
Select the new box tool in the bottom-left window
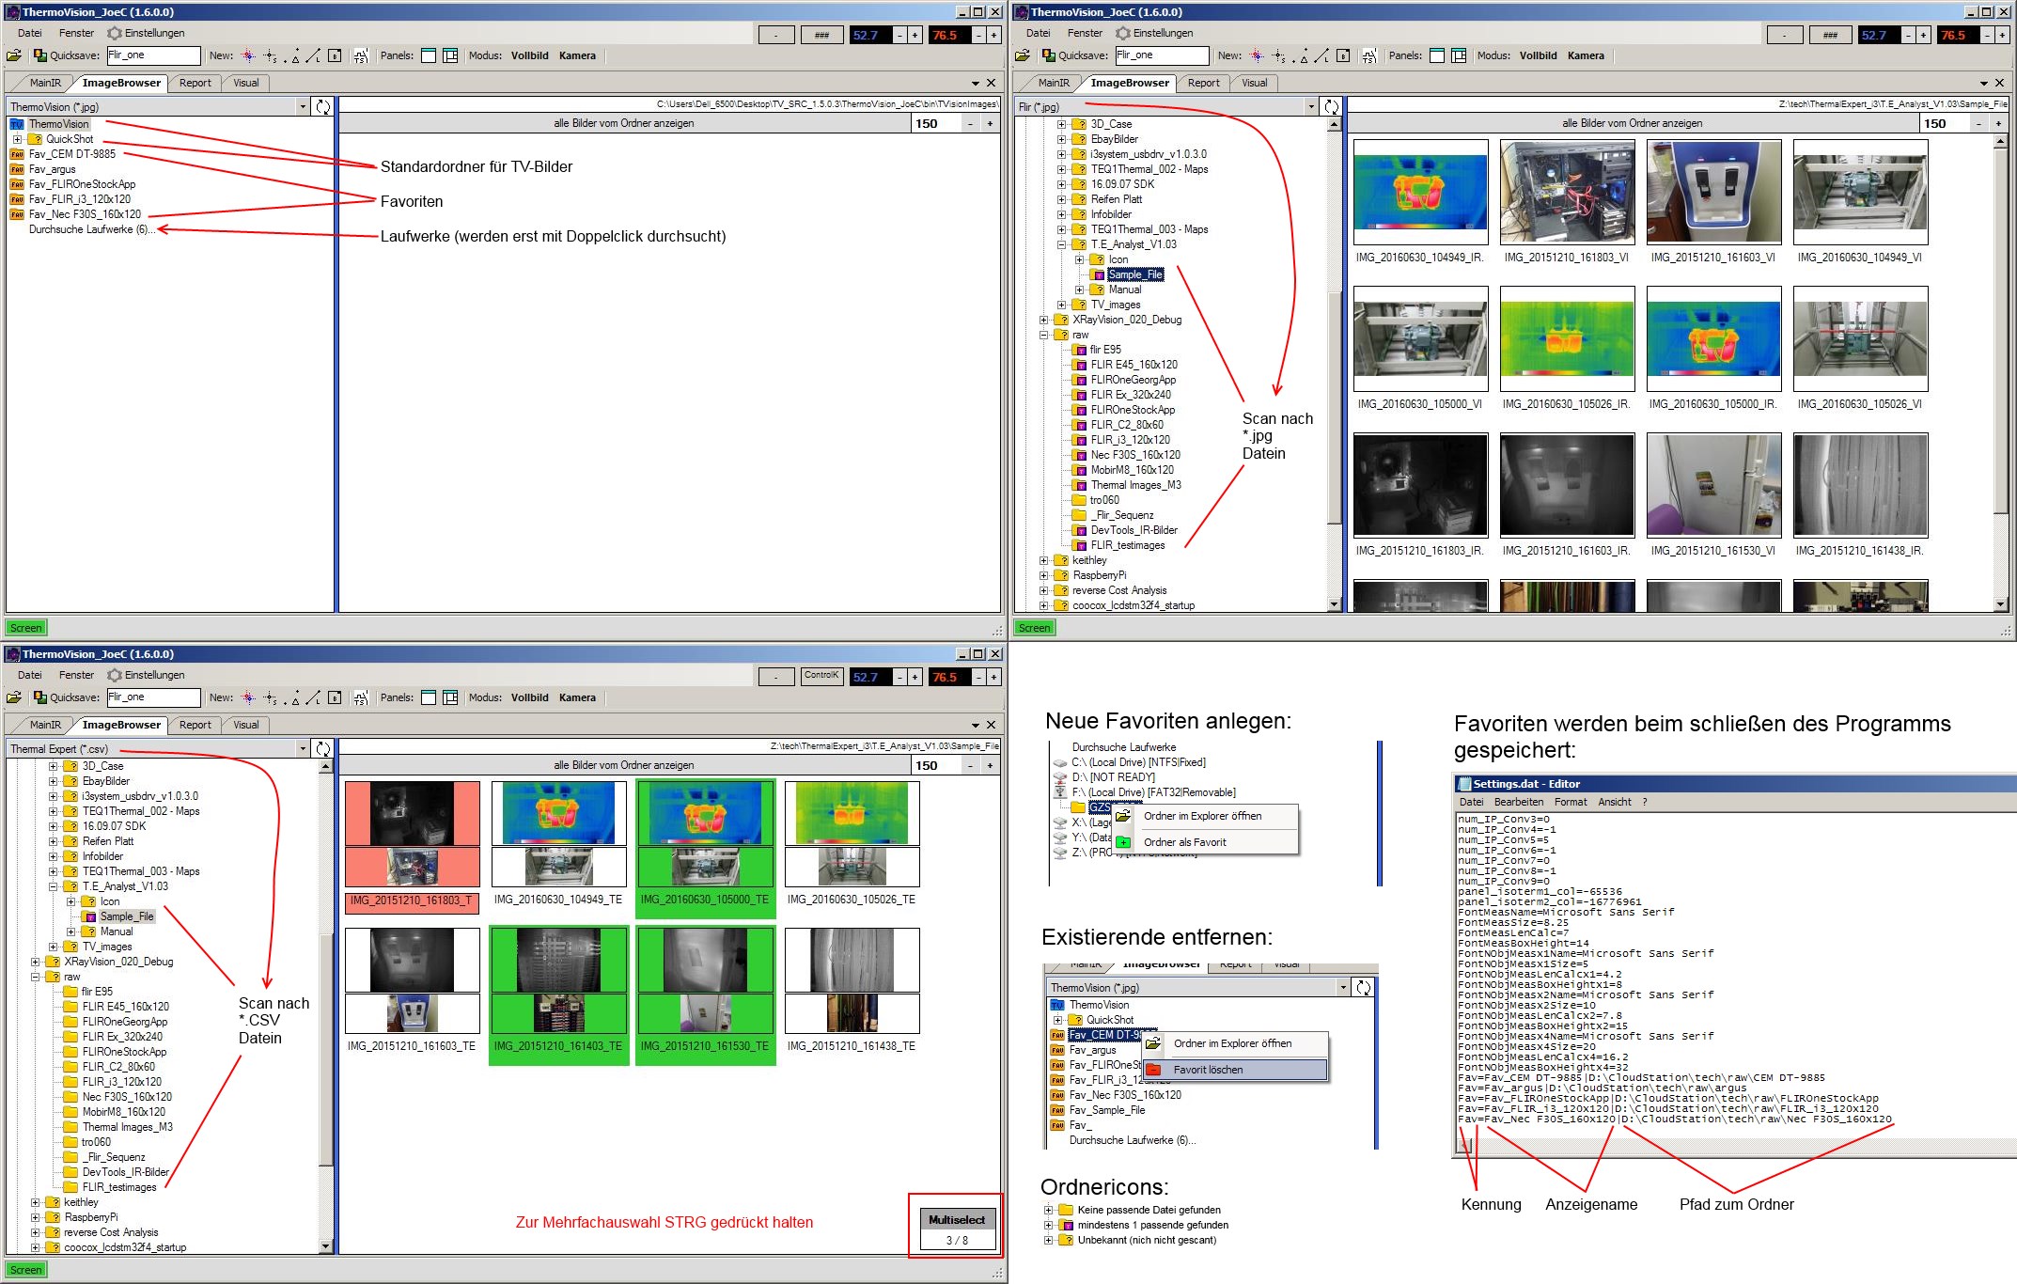(336, 697)
